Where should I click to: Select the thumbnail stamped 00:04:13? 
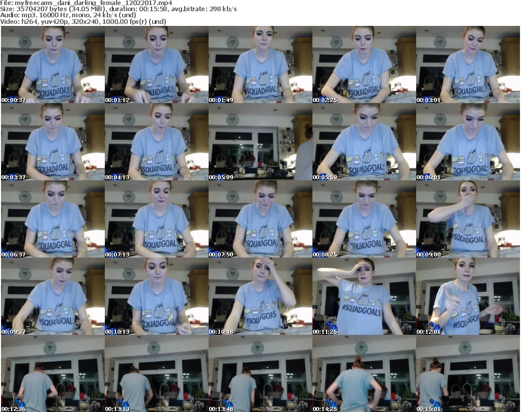157,142
